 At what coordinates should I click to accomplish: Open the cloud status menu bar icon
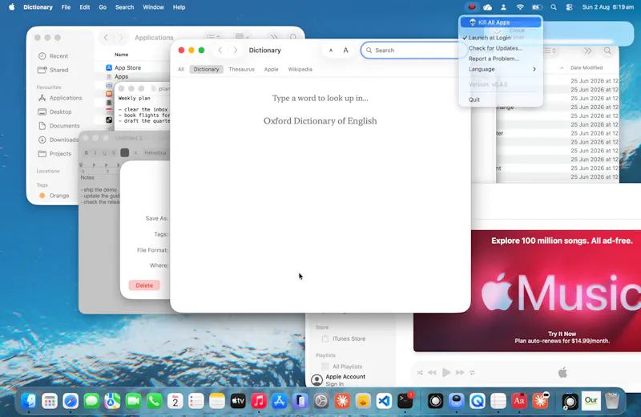[x=487, y=7]
